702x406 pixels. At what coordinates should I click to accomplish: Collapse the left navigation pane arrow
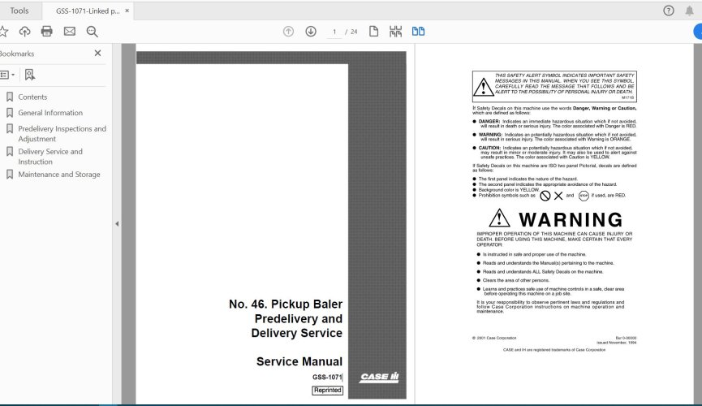coord(116,223)
